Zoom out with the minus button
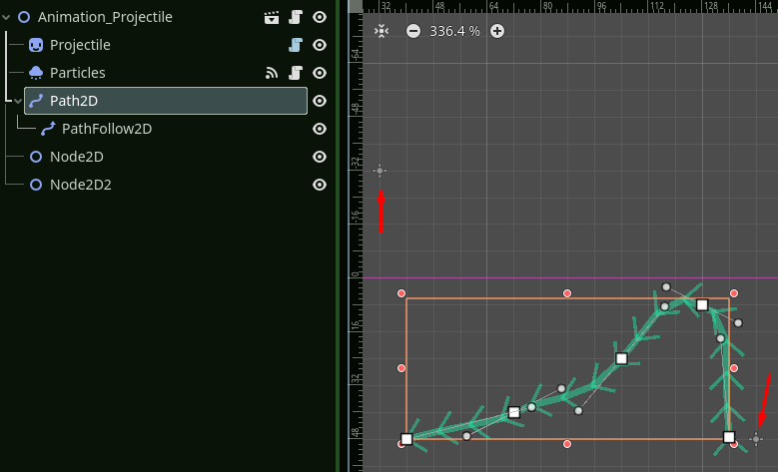778x472 pixels. click(413, 31)
